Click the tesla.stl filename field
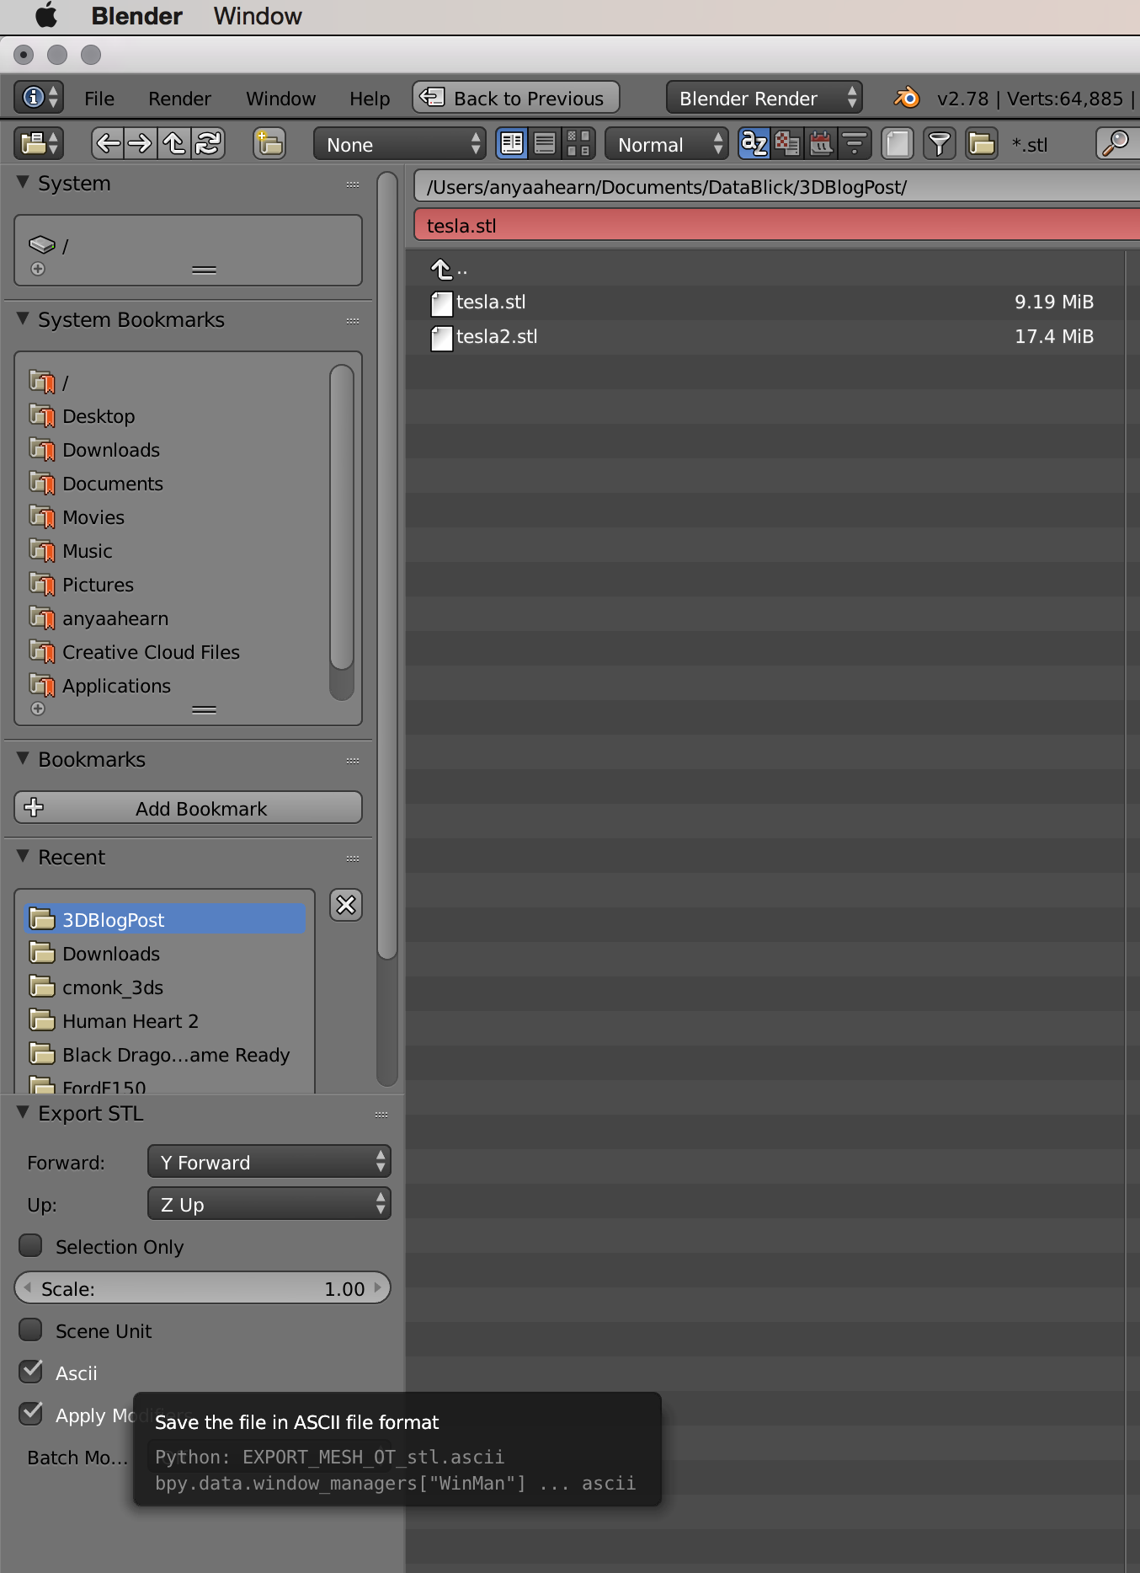This screenshot has width=1140, height=1573. click(x=776, y=225)
